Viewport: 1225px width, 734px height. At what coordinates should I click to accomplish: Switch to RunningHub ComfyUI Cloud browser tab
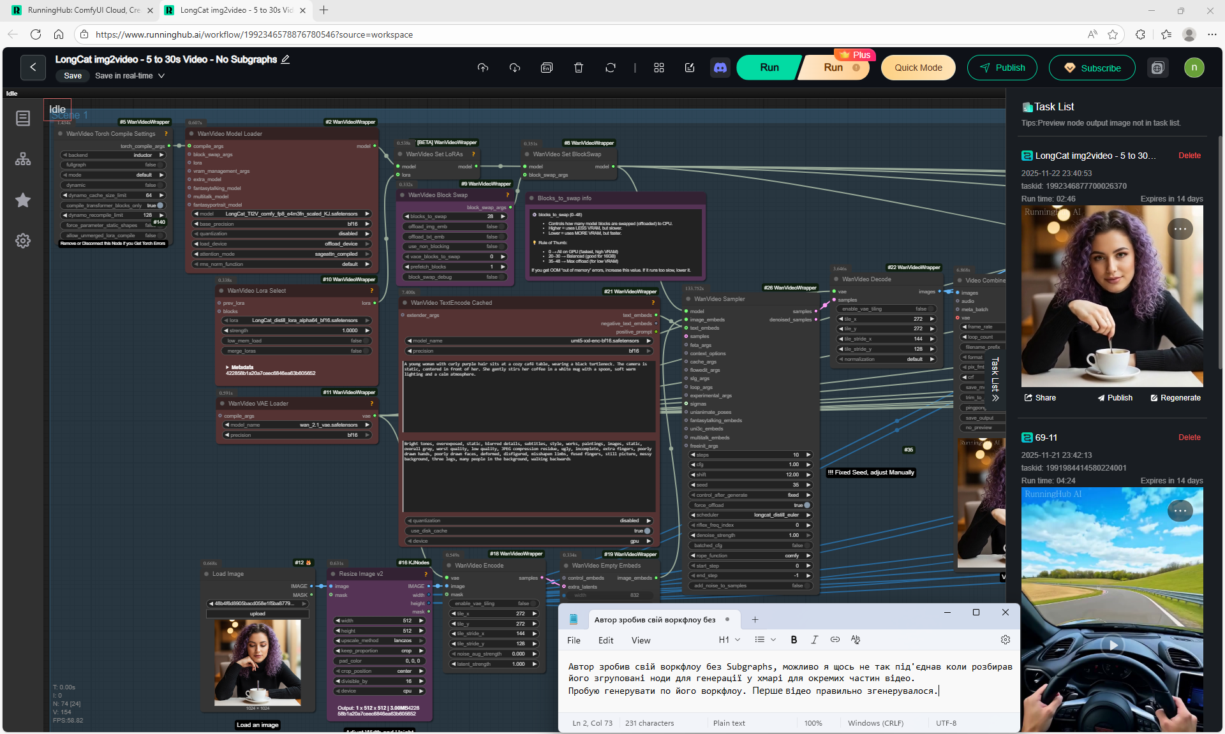click(x=83, y=10)
